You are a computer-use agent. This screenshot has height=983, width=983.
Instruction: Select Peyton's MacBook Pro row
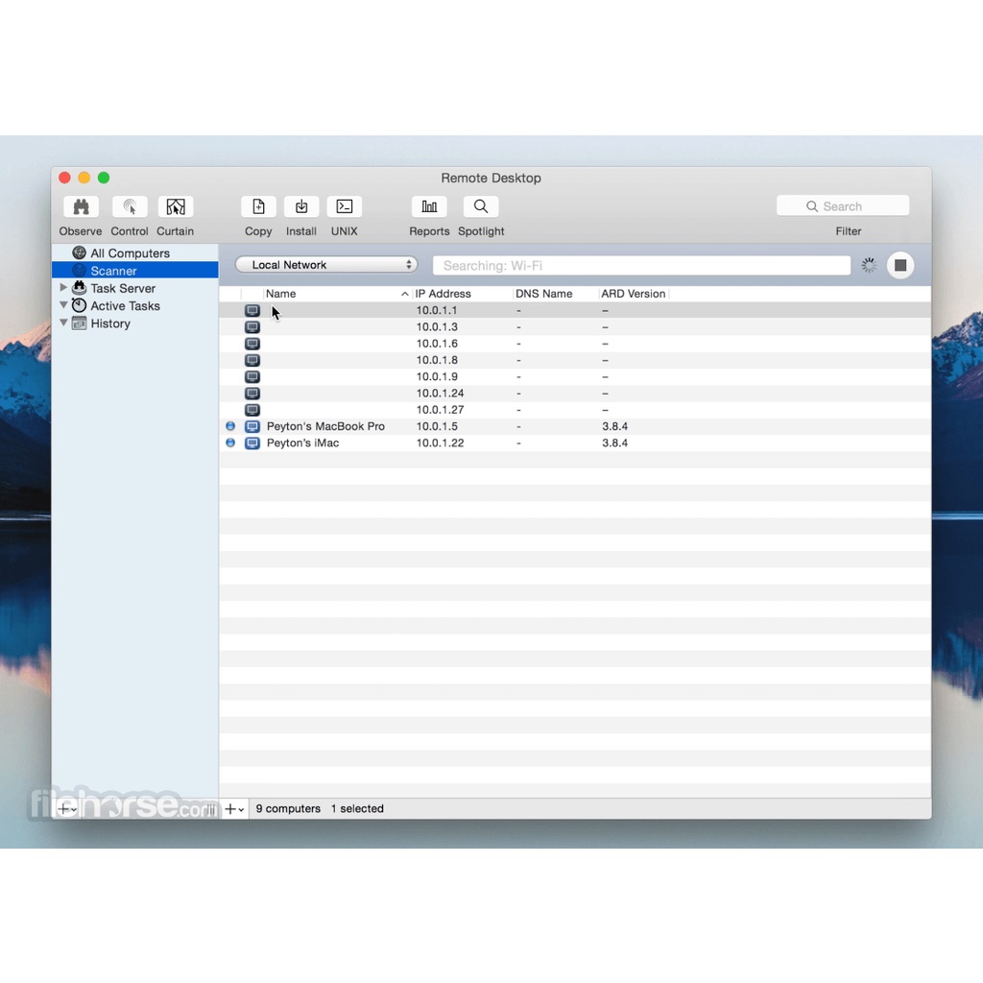coord(325,426)
